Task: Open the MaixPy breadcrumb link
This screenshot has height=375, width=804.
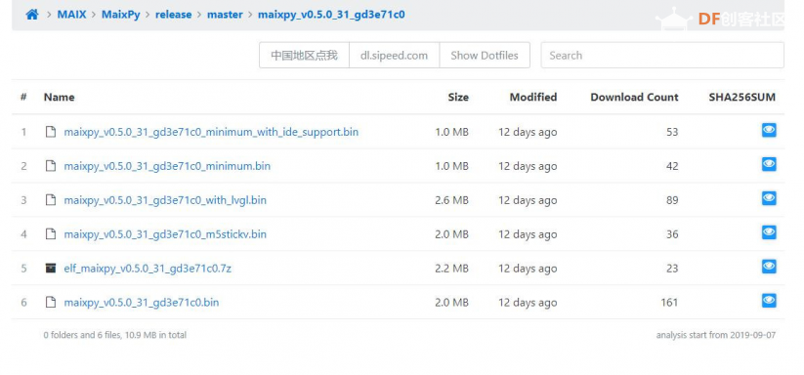Action: point(120,15)
